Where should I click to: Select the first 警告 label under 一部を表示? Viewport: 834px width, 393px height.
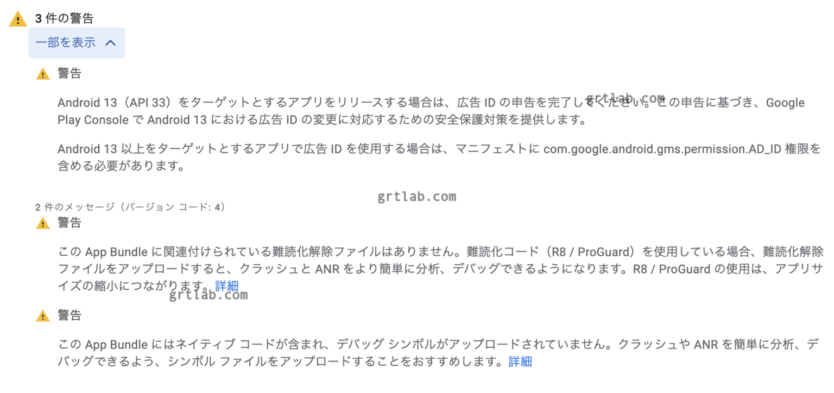click(x=69, y=74)
